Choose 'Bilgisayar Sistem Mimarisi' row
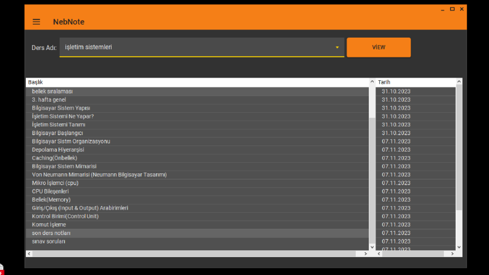The height and width of the screenshot is (275, 489). [197, 166]
